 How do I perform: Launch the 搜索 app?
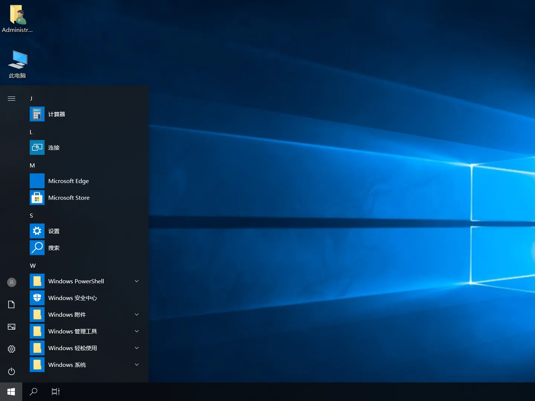54,248
